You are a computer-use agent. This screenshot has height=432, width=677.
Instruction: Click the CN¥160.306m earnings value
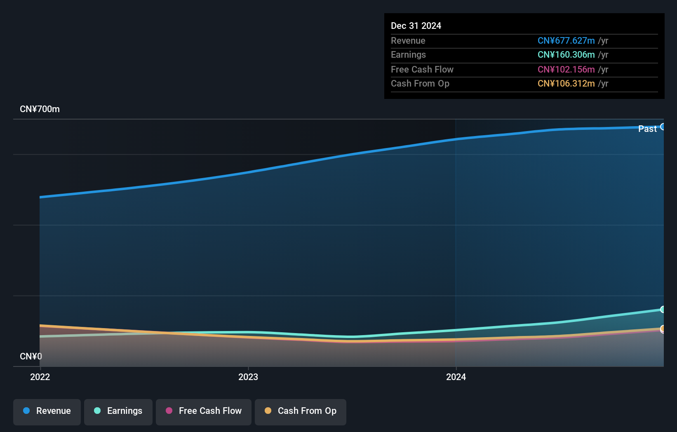click(566, 54)
